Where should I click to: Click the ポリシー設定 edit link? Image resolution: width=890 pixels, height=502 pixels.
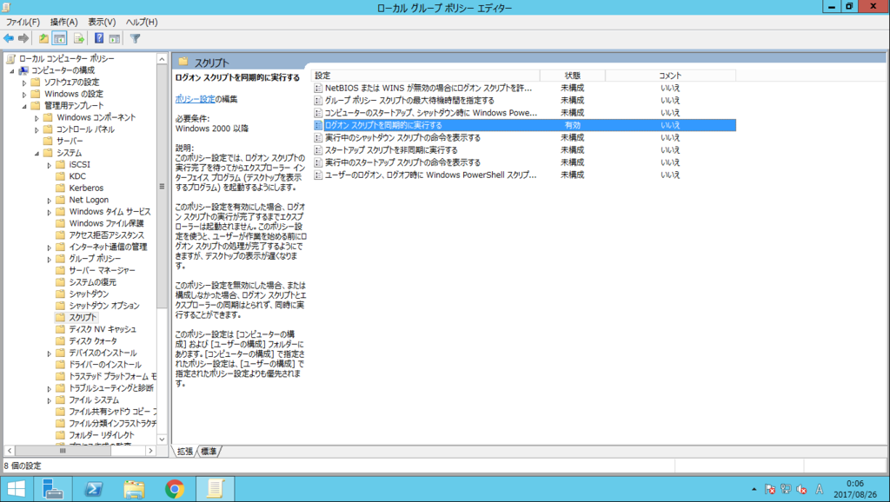coord(196,99)
